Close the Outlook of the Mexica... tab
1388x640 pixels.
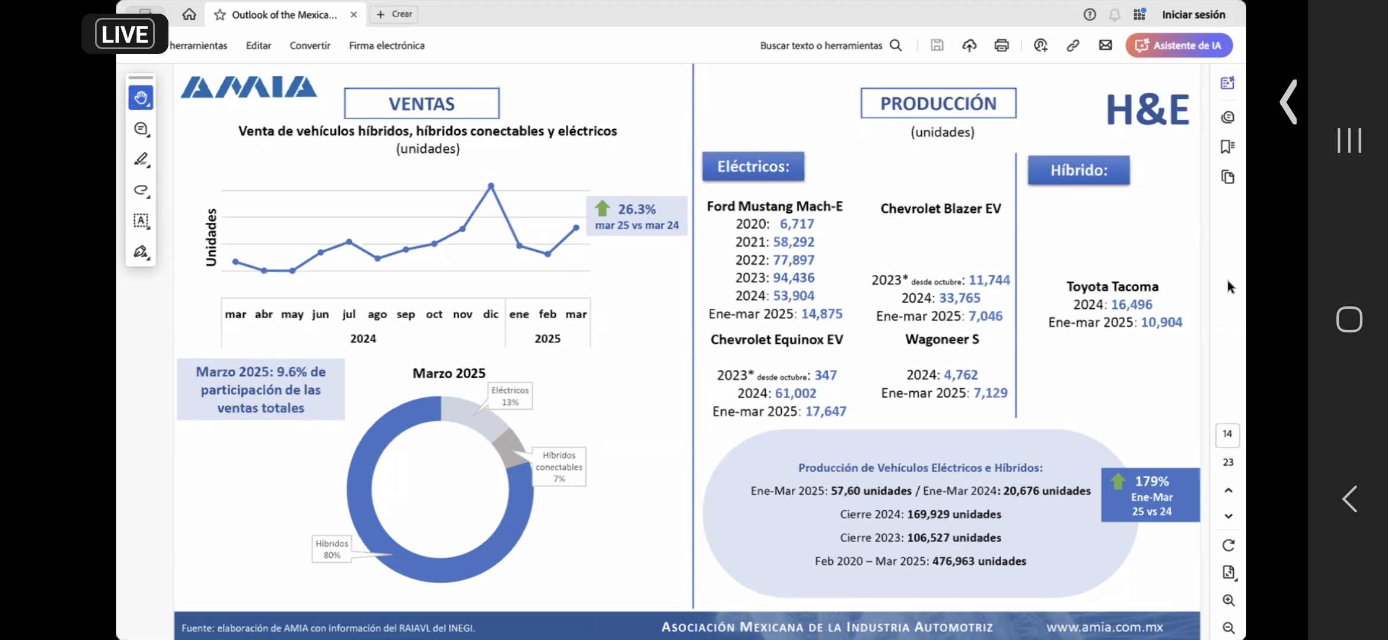pos(354,15)
